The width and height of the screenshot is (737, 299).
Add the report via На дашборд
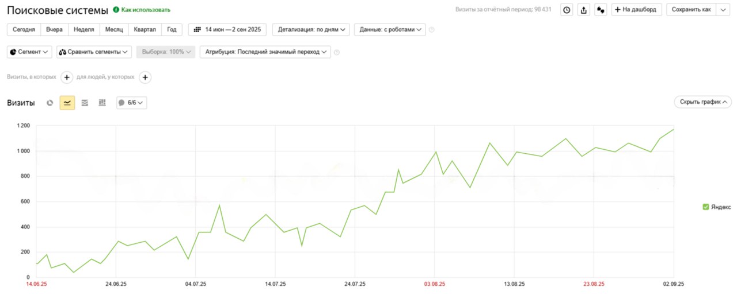point(636,10)
